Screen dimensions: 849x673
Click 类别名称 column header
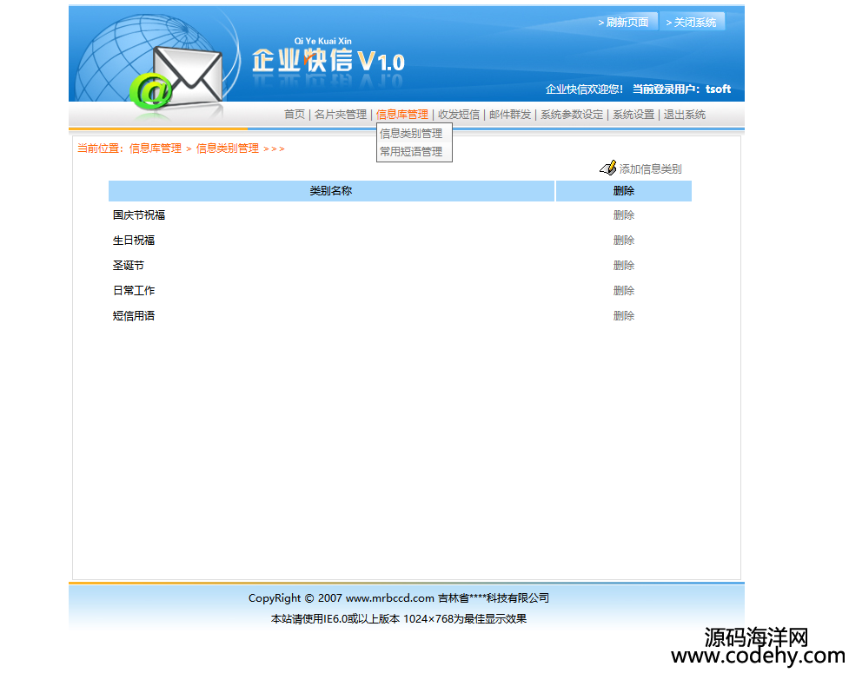click(x=331, y=191)
